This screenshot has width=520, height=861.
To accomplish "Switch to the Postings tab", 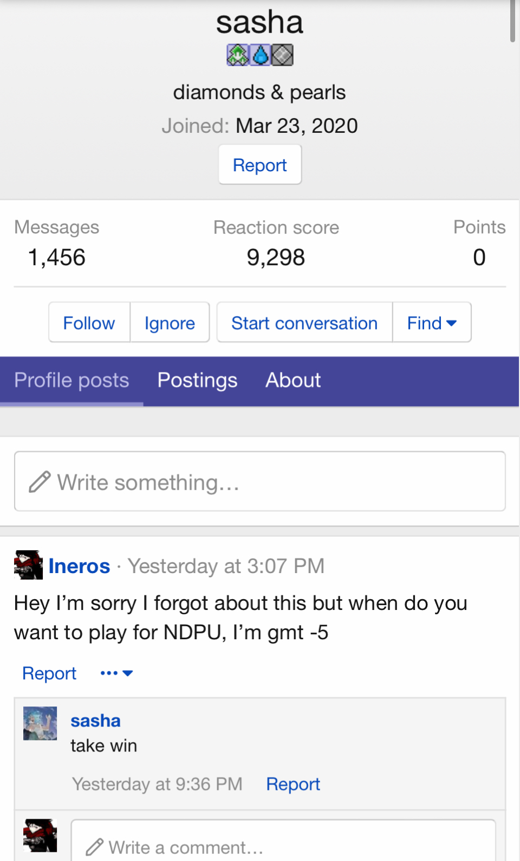I will pyautogui.click(x=197, y=381).
